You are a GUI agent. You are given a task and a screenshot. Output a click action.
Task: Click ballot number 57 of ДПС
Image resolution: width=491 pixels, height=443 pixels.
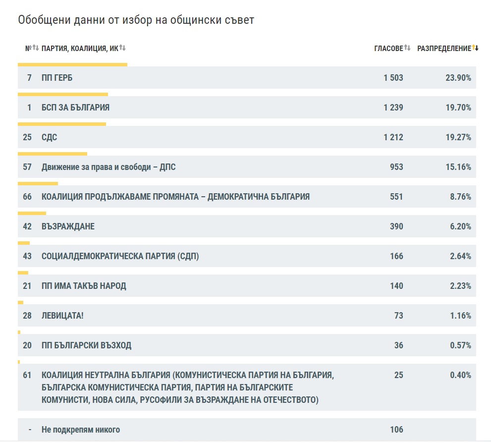(27, 167)
